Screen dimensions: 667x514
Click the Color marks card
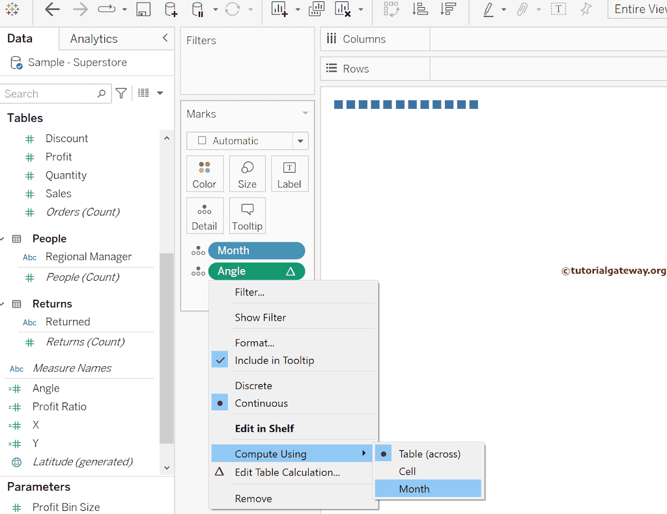[205, 174]
